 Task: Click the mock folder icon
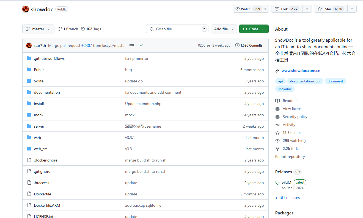[29, 115]
